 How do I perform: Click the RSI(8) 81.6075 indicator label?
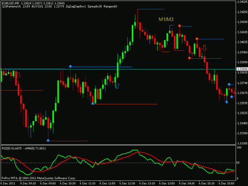tap(12, 148)
